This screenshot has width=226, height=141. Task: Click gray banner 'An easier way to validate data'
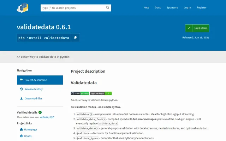tap(43, 57)
